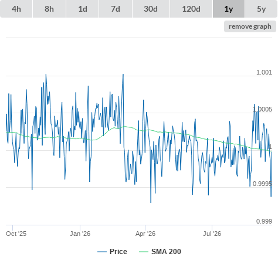Open the 5y range view
This screenshot has width=278, height=267.
click(262, 9)
